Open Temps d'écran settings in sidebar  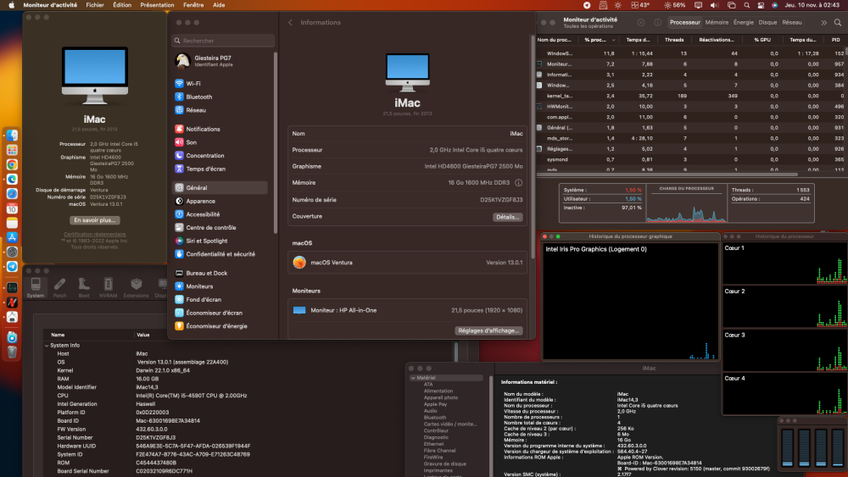pyautogui.click(x=221, y=169)
